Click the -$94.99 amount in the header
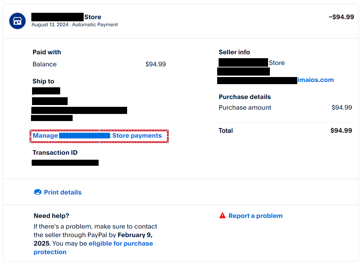 coord(341,17)
